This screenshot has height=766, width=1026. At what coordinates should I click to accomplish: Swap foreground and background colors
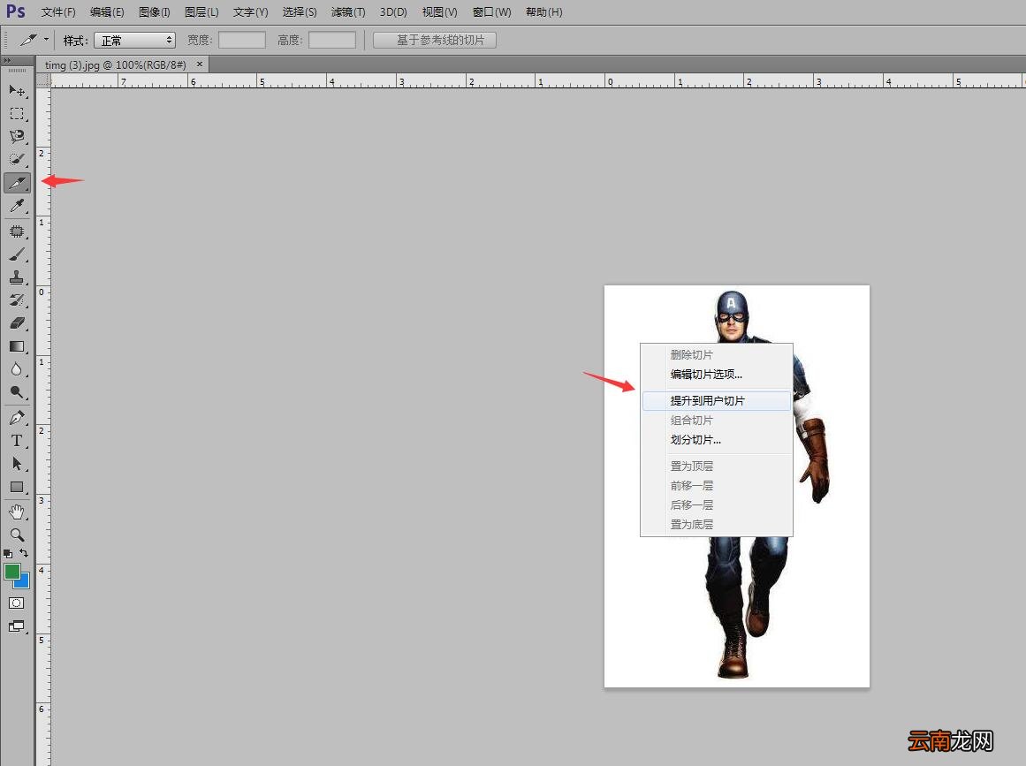[24, 553]
